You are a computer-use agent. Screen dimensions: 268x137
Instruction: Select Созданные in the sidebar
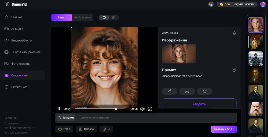click(23, 75)
